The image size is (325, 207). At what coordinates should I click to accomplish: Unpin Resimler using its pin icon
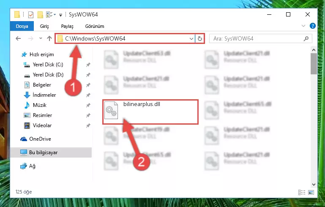[88, 115]
